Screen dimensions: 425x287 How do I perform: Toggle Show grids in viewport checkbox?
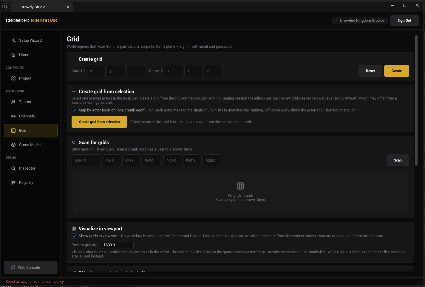(74, 236)
